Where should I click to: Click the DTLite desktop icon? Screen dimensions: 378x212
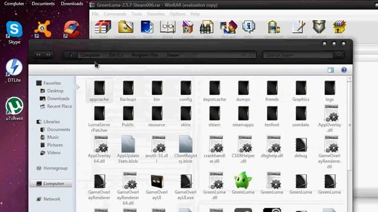(x=14, y=71)
